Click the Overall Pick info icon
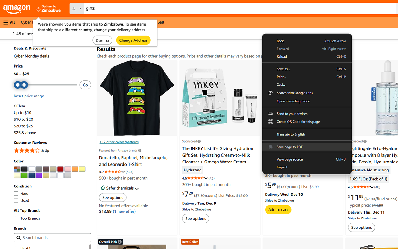This screenshot has height=249, width=398. click(x=120, y=242)
